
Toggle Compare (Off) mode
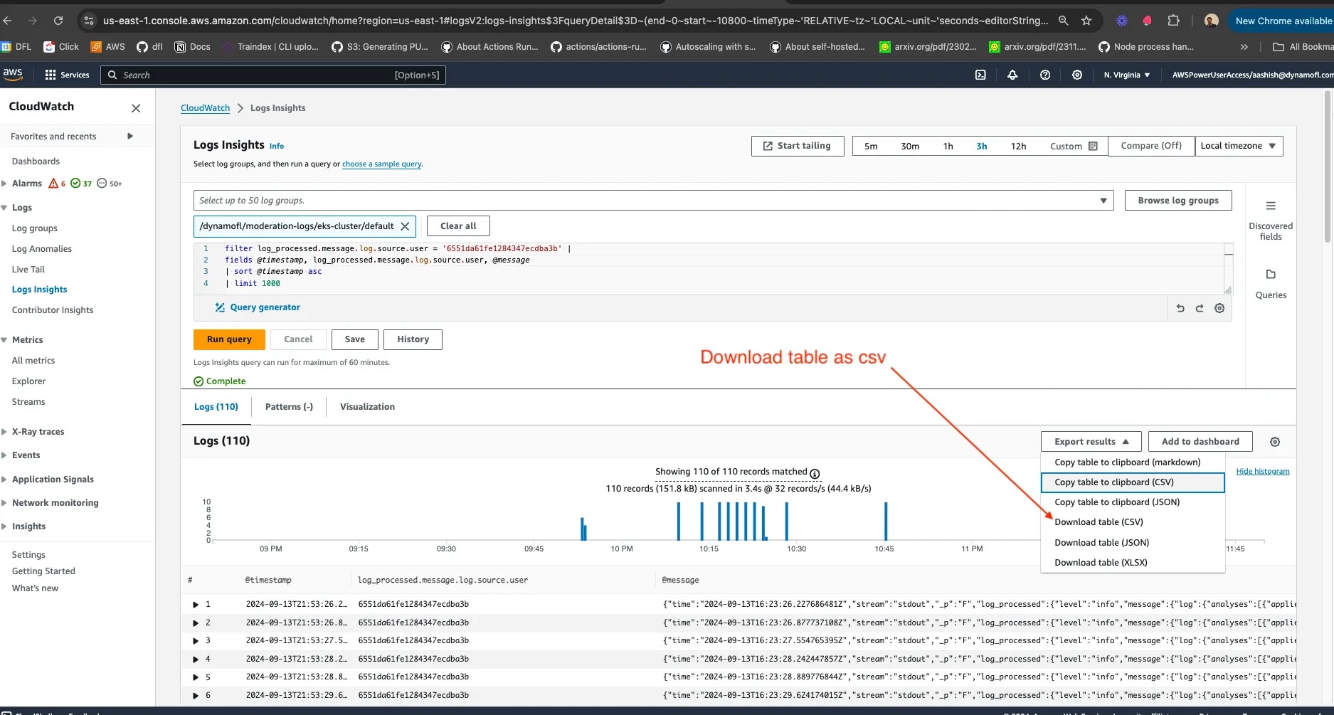[1151, 146]
